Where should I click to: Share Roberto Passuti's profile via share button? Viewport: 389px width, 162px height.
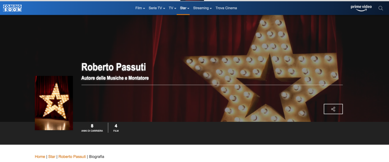pos(333,109)
